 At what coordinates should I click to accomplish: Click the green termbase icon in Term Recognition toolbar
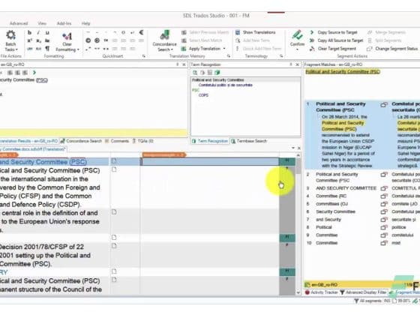217,72
